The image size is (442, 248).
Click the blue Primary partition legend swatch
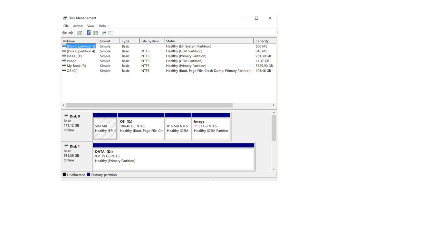(88, 175)
